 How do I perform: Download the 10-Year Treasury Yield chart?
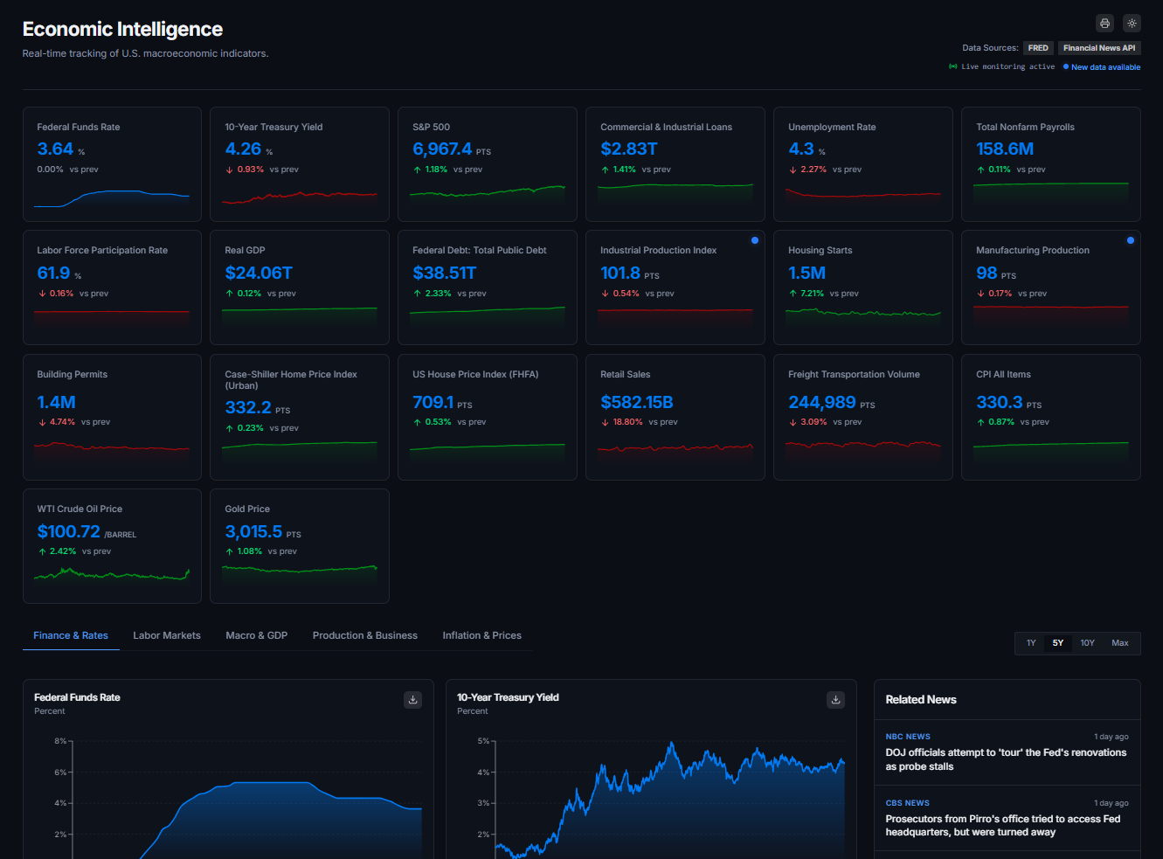point(835,700)
